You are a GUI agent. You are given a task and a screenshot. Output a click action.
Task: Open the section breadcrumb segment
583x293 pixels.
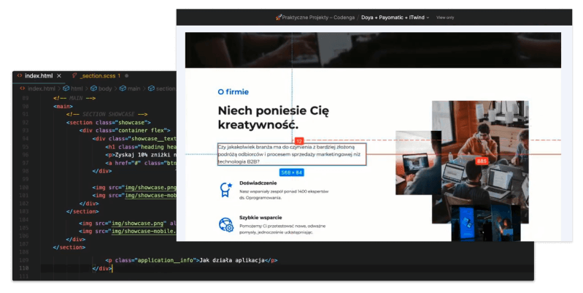point(166,88)
